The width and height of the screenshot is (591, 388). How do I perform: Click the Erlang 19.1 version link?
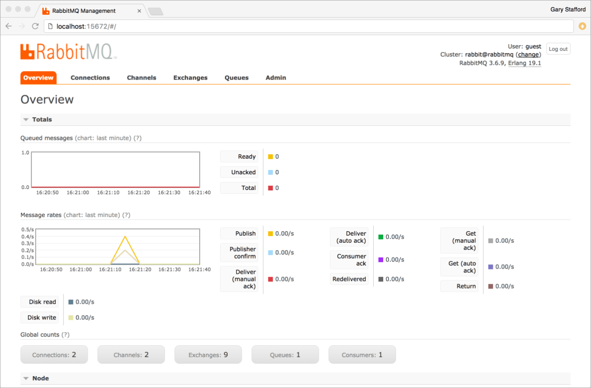pos(525,63)
